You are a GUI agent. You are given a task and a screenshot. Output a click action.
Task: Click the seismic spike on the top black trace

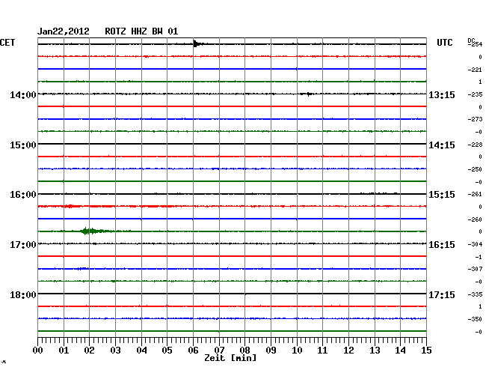click(197, 43)
